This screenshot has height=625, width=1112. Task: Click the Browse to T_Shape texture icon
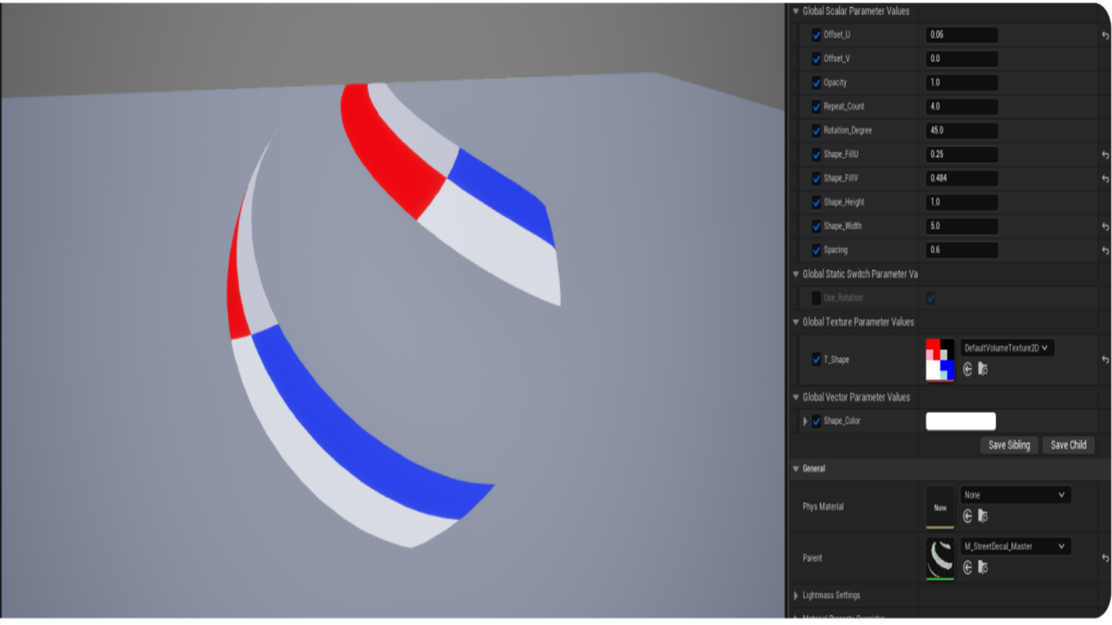tap(983, 370)
